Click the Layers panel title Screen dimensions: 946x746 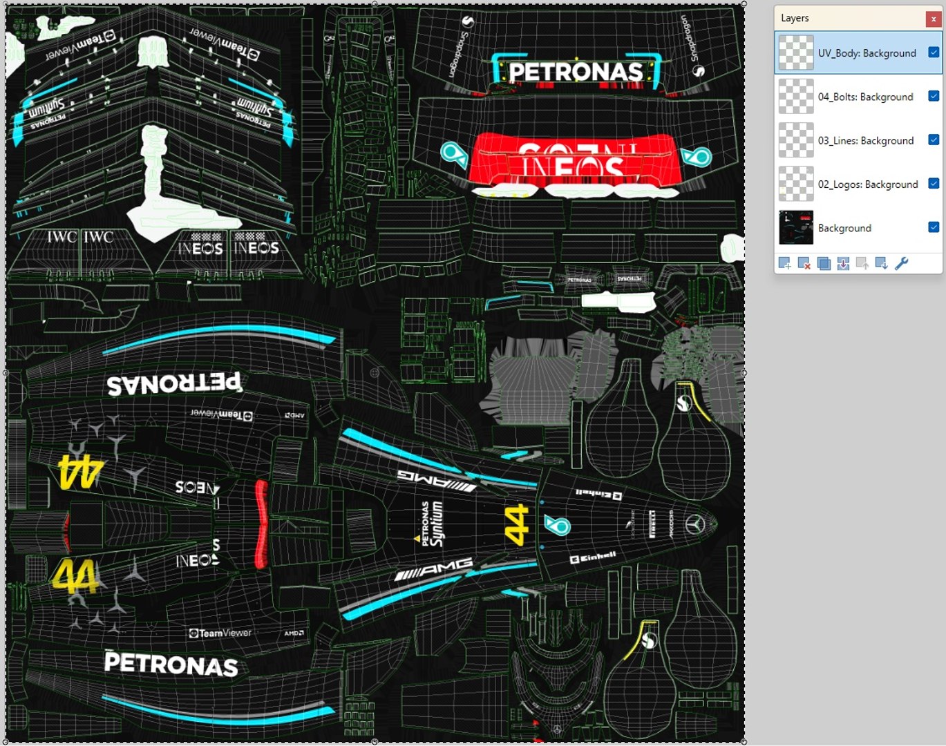click(x=795, y=18)
